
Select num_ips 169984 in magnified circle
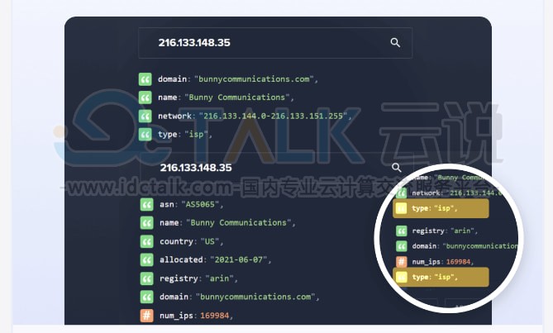459,261
